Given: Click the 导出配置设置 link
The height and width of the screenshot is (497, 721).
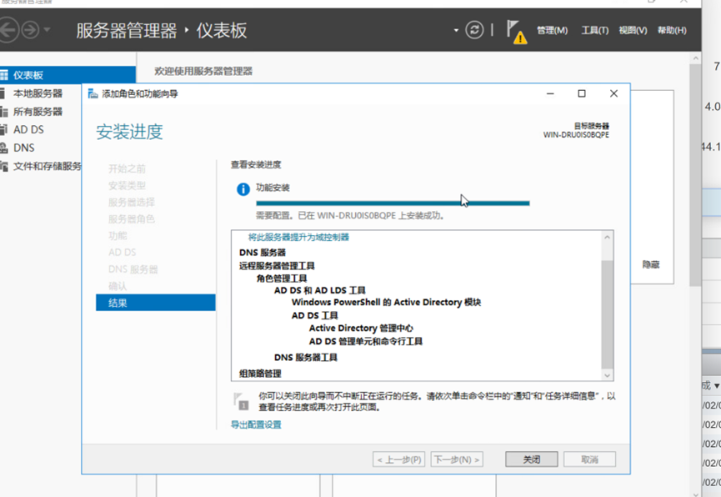Looking at the screenshot, I should click(256, 424).
